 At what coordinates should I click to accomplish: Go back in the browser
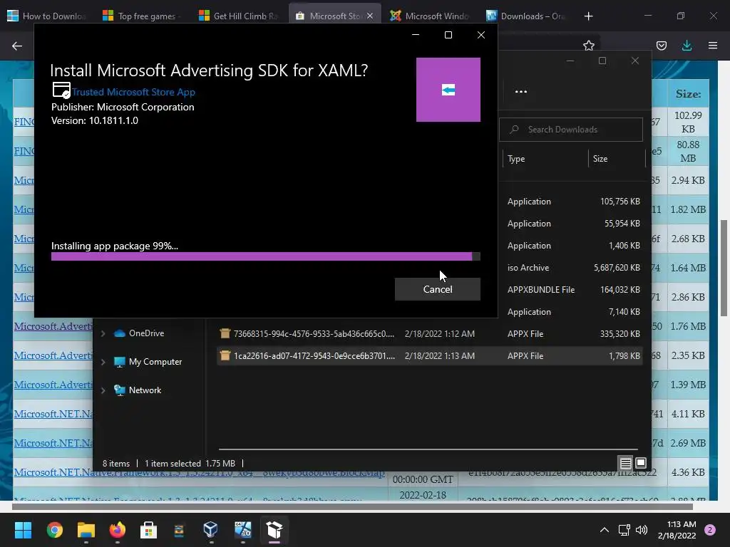coord(17,46)
